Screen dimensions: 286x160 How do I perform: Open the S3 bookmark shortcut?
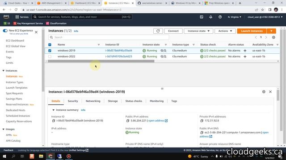click(x=7, y=24)
